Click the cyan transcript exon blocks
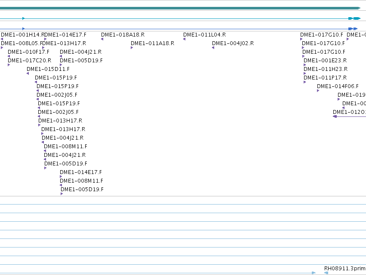This screenshot has width=366, height=275. click(x=354, y=18)
